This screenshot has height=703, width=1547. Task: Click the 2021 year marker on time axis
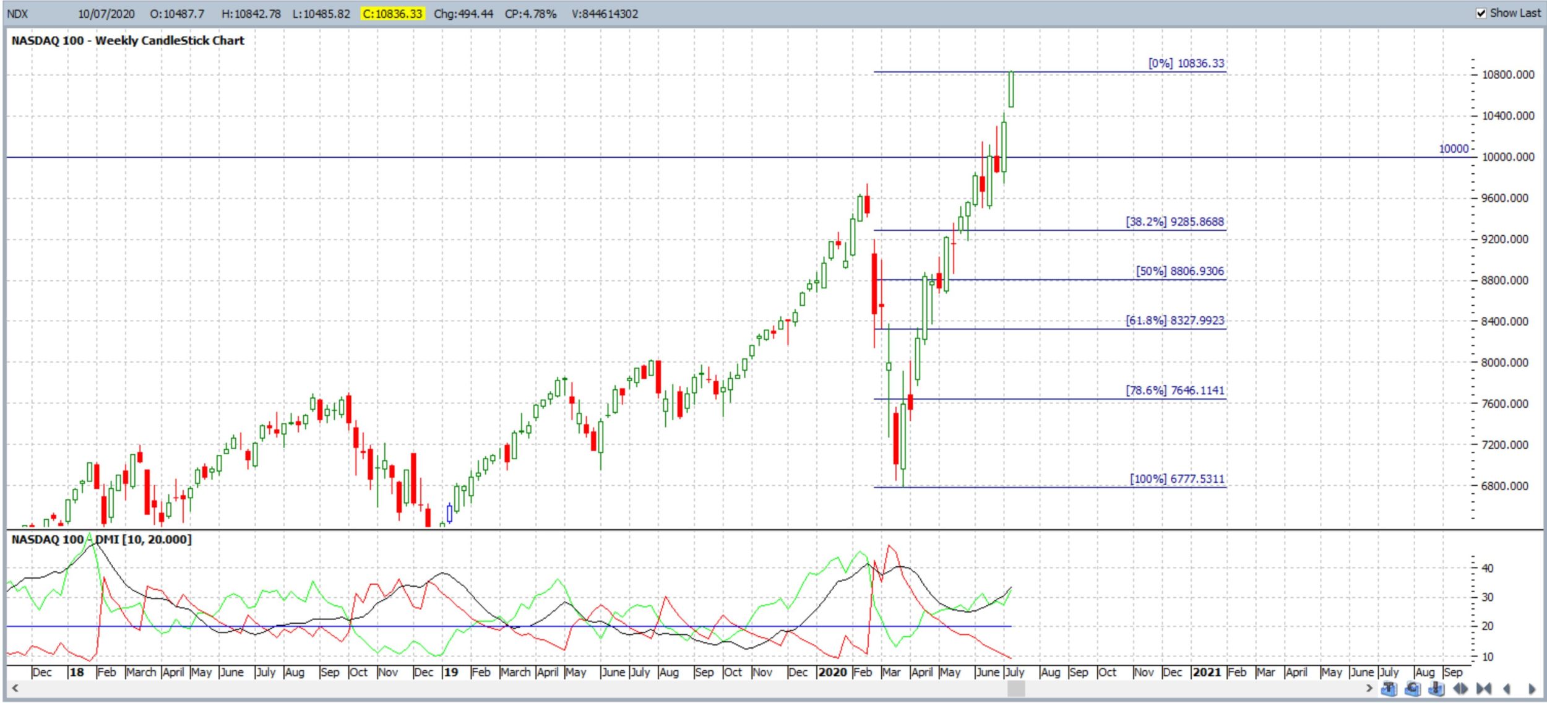pos(1207,673)
